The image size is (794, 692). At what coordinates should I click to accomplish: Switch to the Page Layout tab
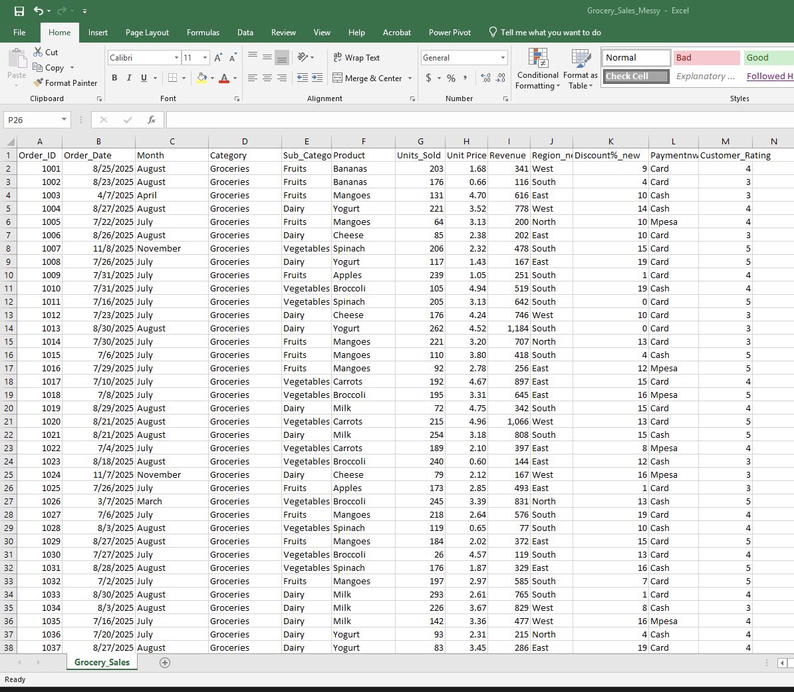pyautogui.click(x=147, y=33)
